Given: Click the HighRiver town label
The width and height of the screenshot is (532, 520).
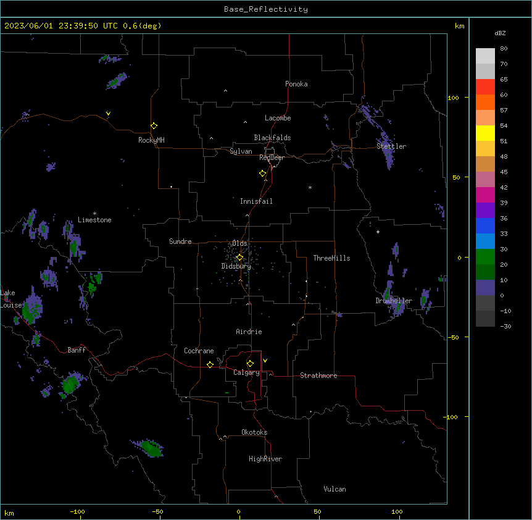Looking at the screenshot, I should click(x=265, y=459).
